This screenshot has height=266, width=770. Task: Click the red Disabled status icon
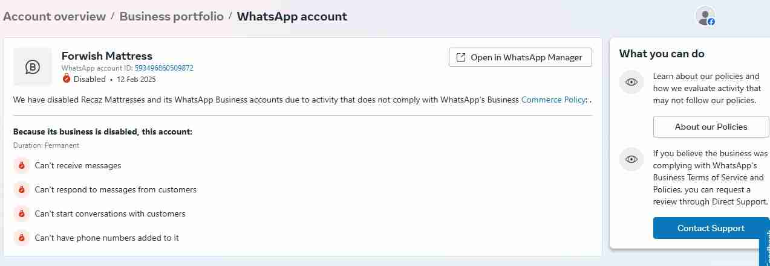(67, 79)
